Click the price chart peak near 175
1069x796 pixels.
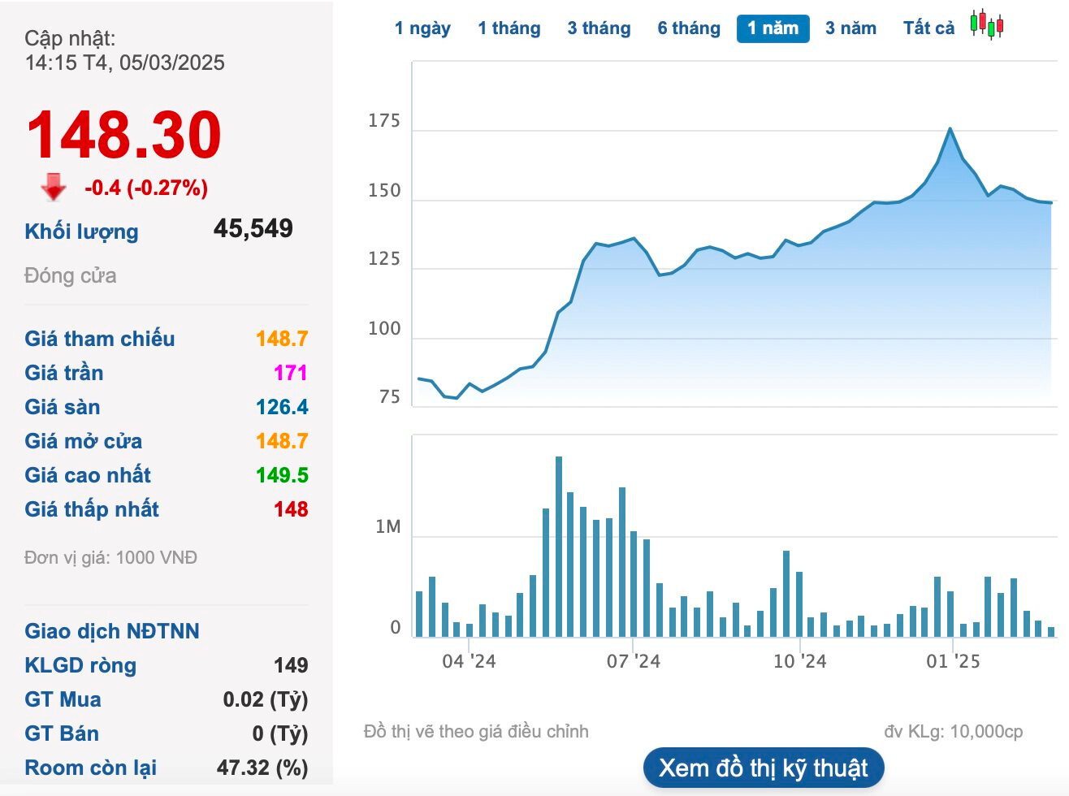pyautogui.click(x=950, y=128)
